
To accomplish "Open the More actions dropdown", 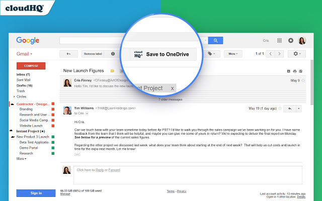I will click(x=233, y=54).
